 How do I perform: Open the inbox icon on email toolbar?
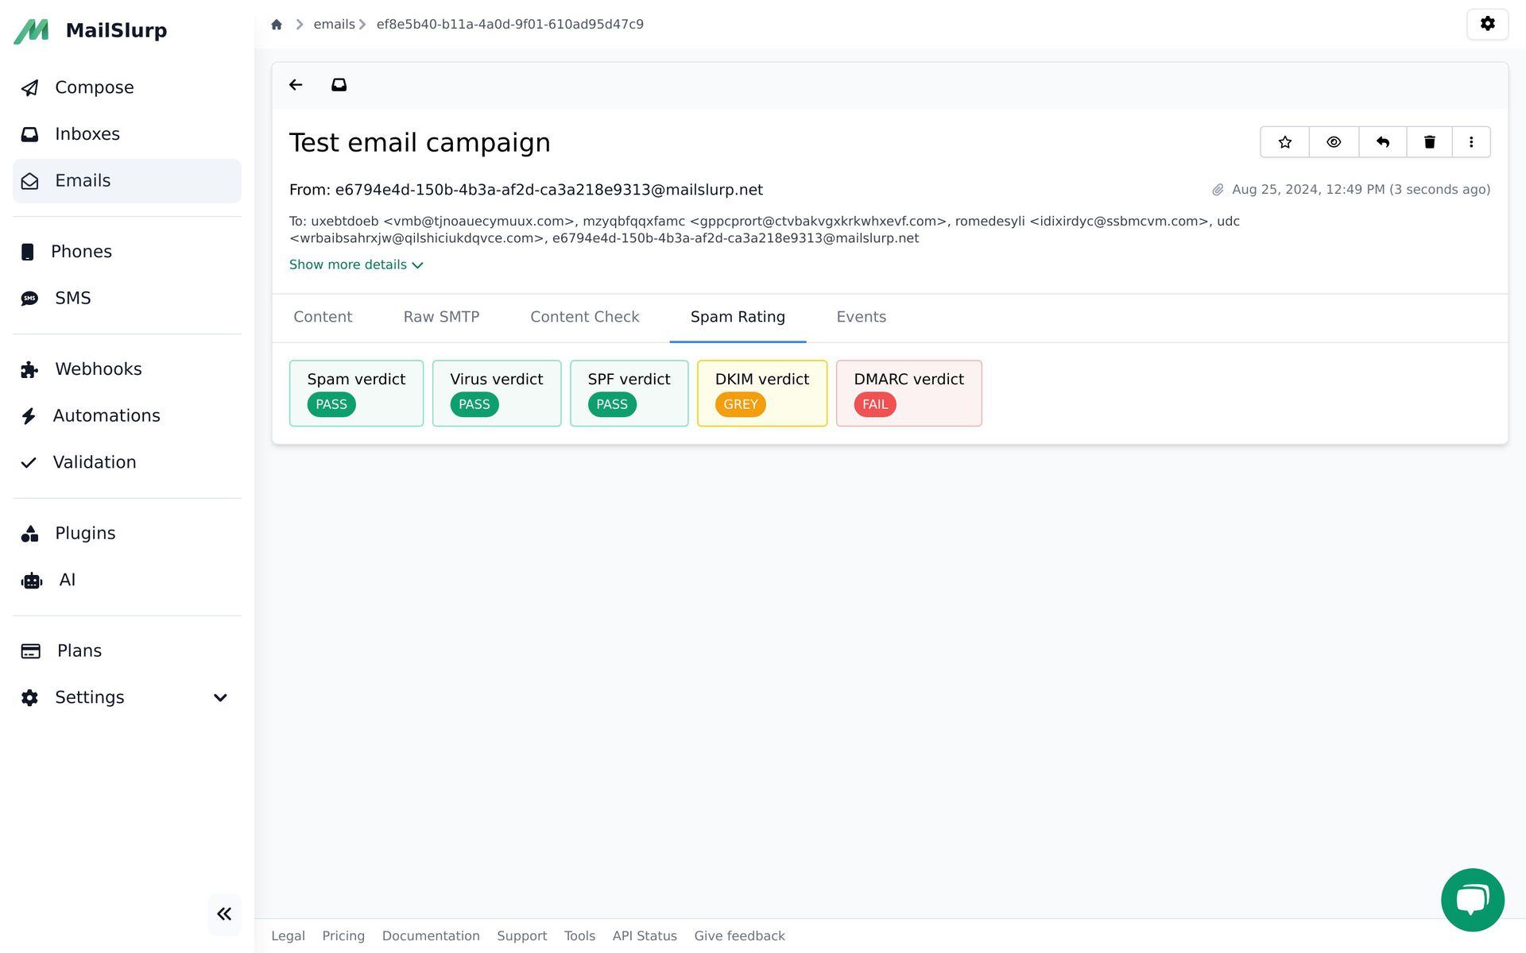click(339, 84)
